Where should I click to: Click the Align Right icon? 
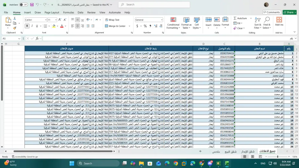pyautogui.click(x=83, y=26)
